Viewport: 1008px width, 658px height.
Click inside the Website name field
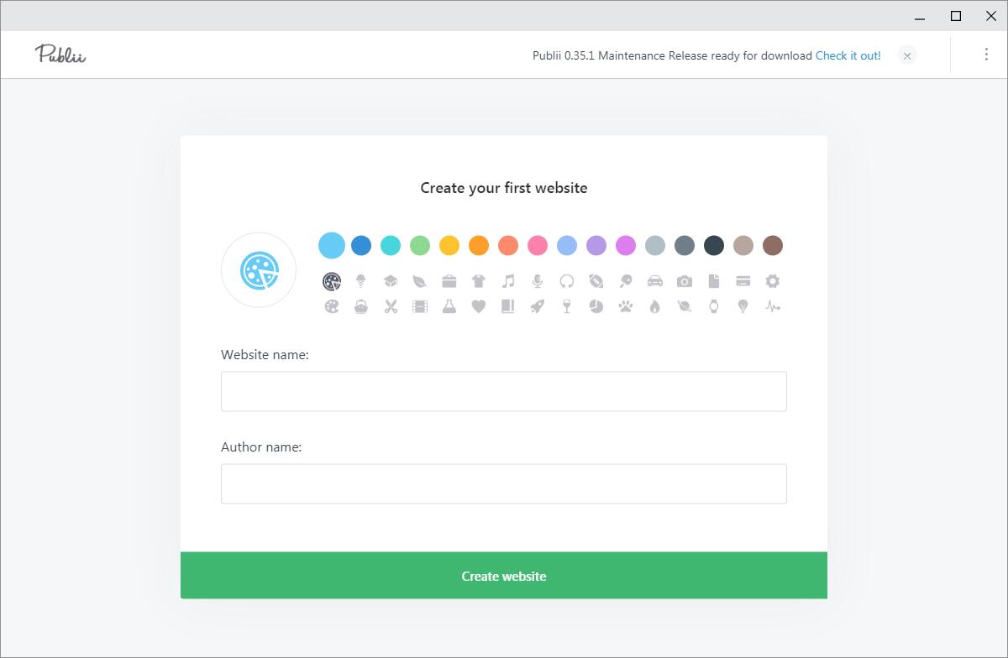503,391
